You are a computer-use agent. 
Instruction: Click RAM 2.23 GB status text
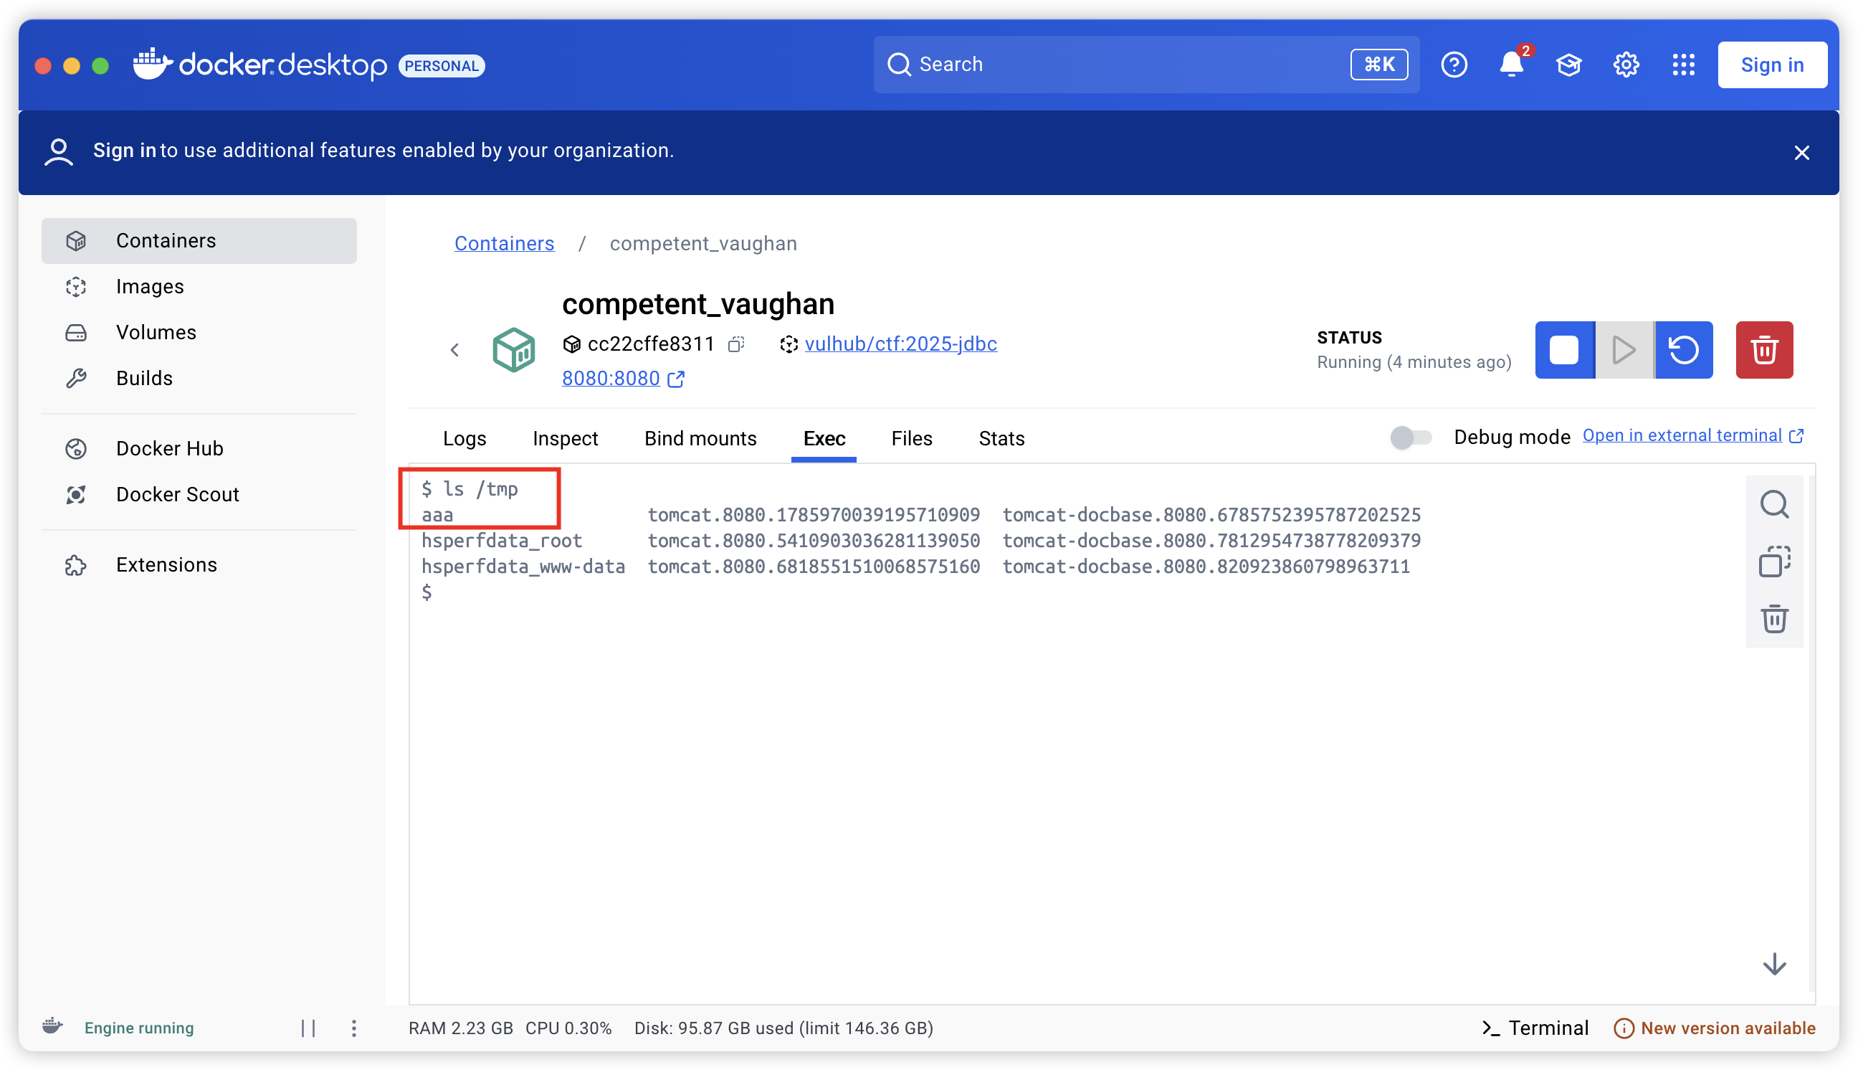(x=460, y=1028)
